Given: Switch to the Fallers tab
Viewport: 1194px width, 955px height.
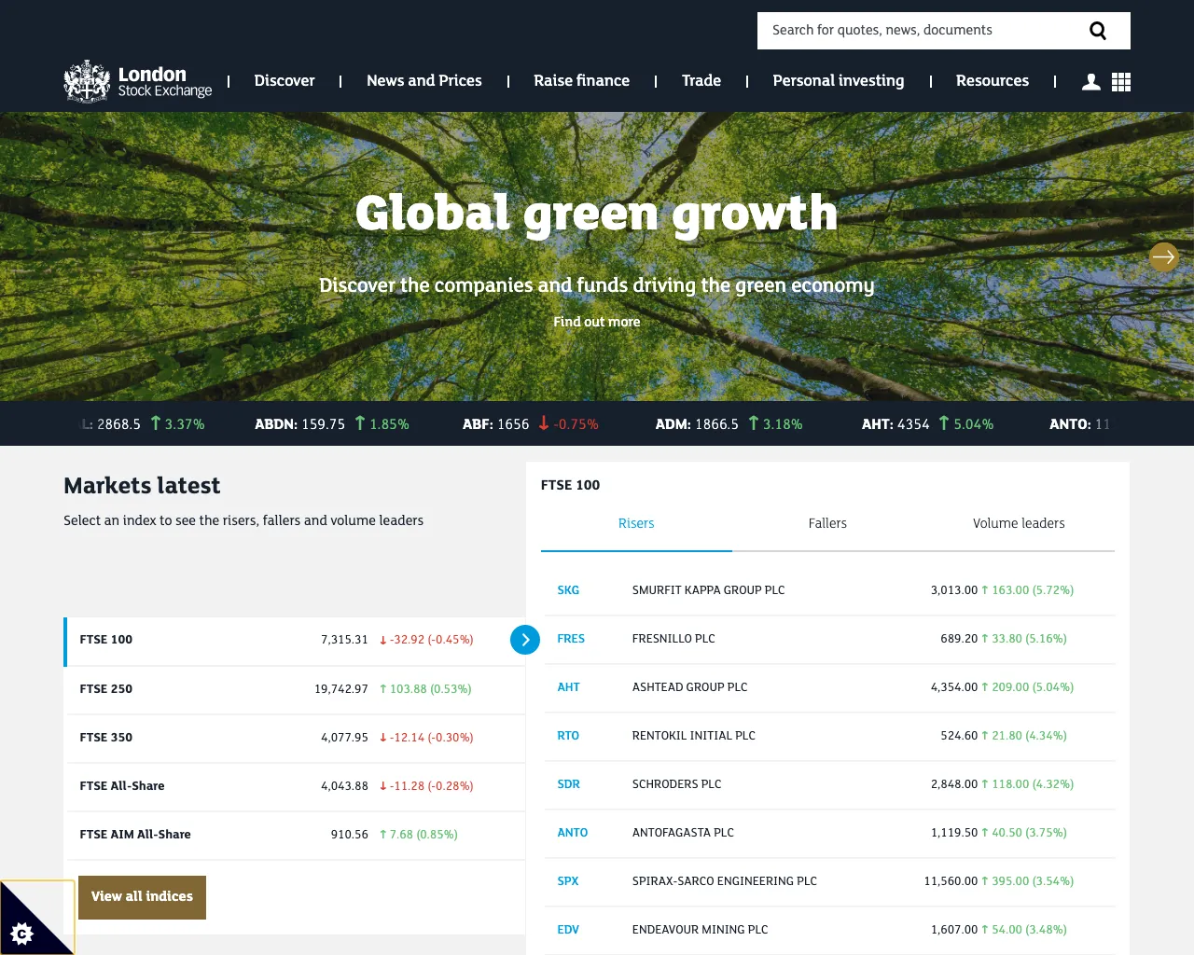Looking at the screenshot, I should pos(827,523).
